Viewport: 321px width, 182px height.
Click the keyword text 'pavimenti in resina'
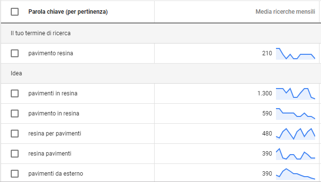point(53,93)
